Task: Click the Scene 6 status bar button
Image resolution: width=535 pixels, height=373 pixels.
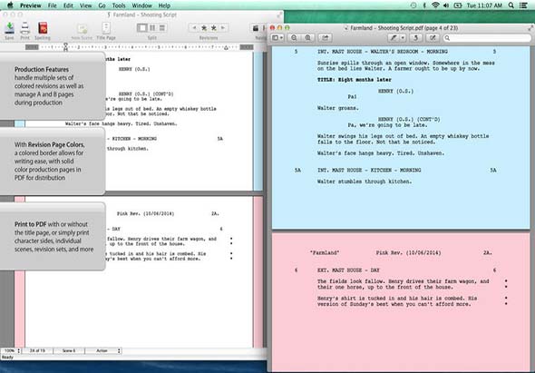Action: click(69, 351)
